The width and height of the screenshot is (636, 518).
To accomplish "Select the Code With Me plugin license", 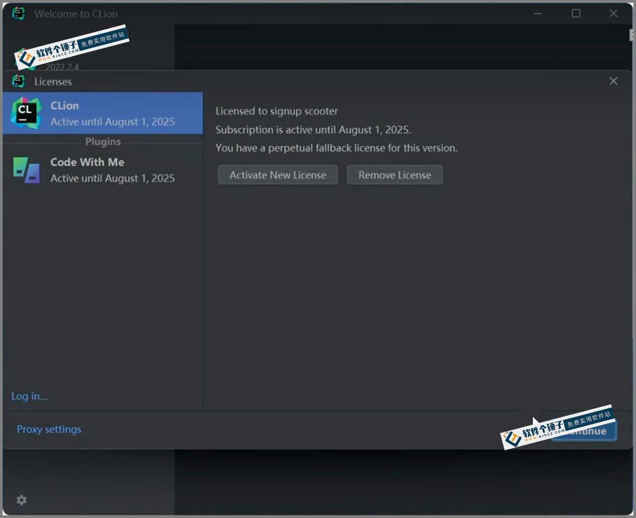I will [x=103, y=170].
